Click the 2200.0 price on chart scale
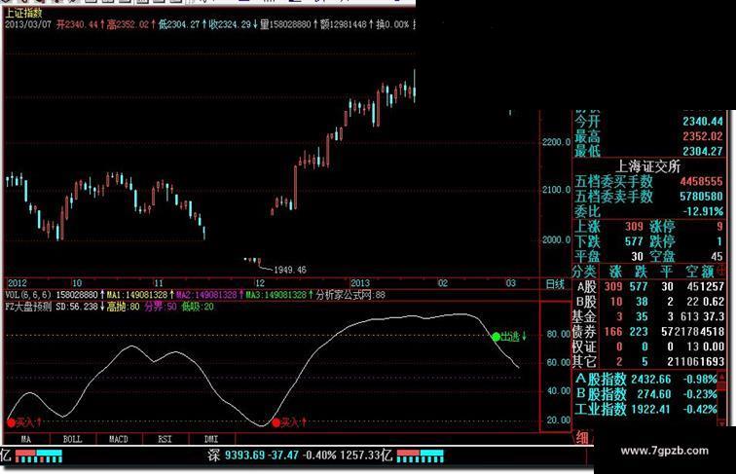The height and width of the screenshot is (474, 736). click(x=555, y=142)
